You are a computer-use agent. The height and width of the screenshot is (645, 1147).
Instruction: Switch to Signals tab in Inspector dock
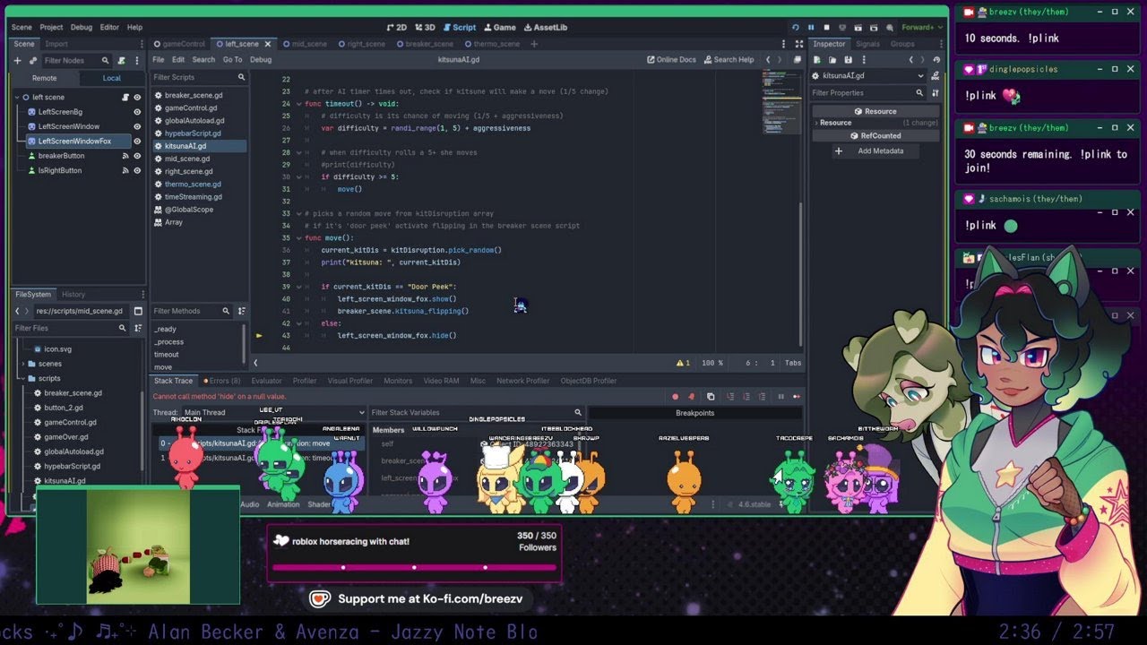click(867, 43)
